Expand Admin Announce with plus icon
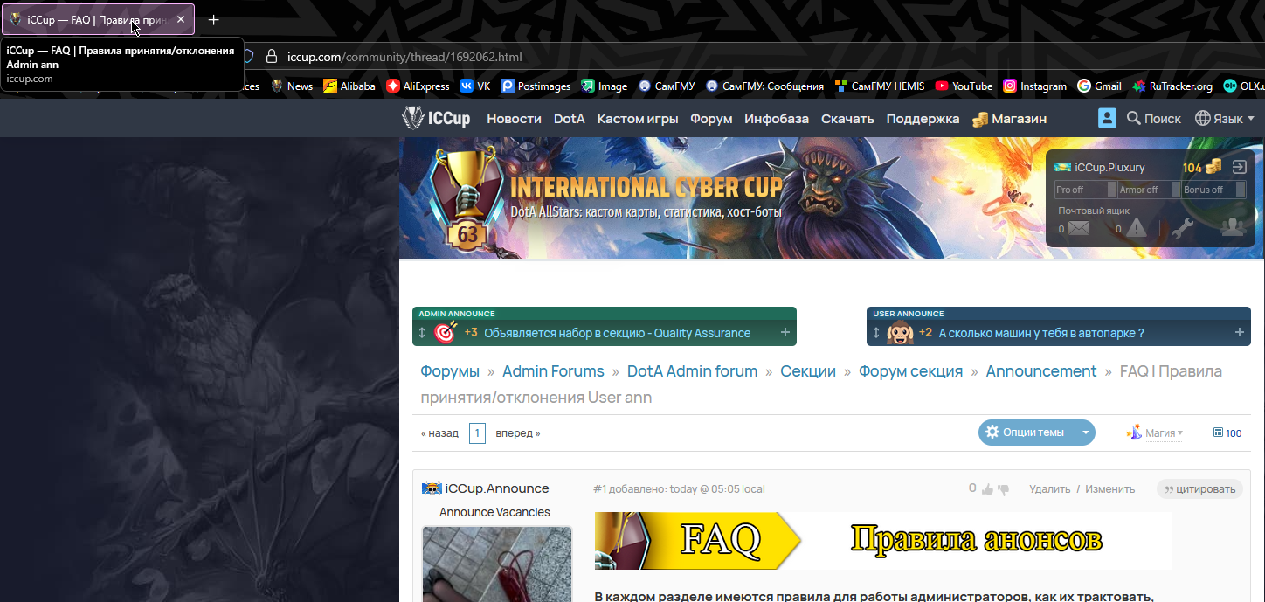Image resolution: width=1265 pixels, height=602 pixels. (x=785, y=333)
